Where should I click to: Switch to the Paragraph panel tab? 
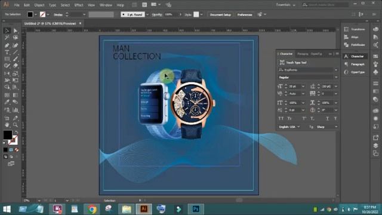click(x=303, y=54)
